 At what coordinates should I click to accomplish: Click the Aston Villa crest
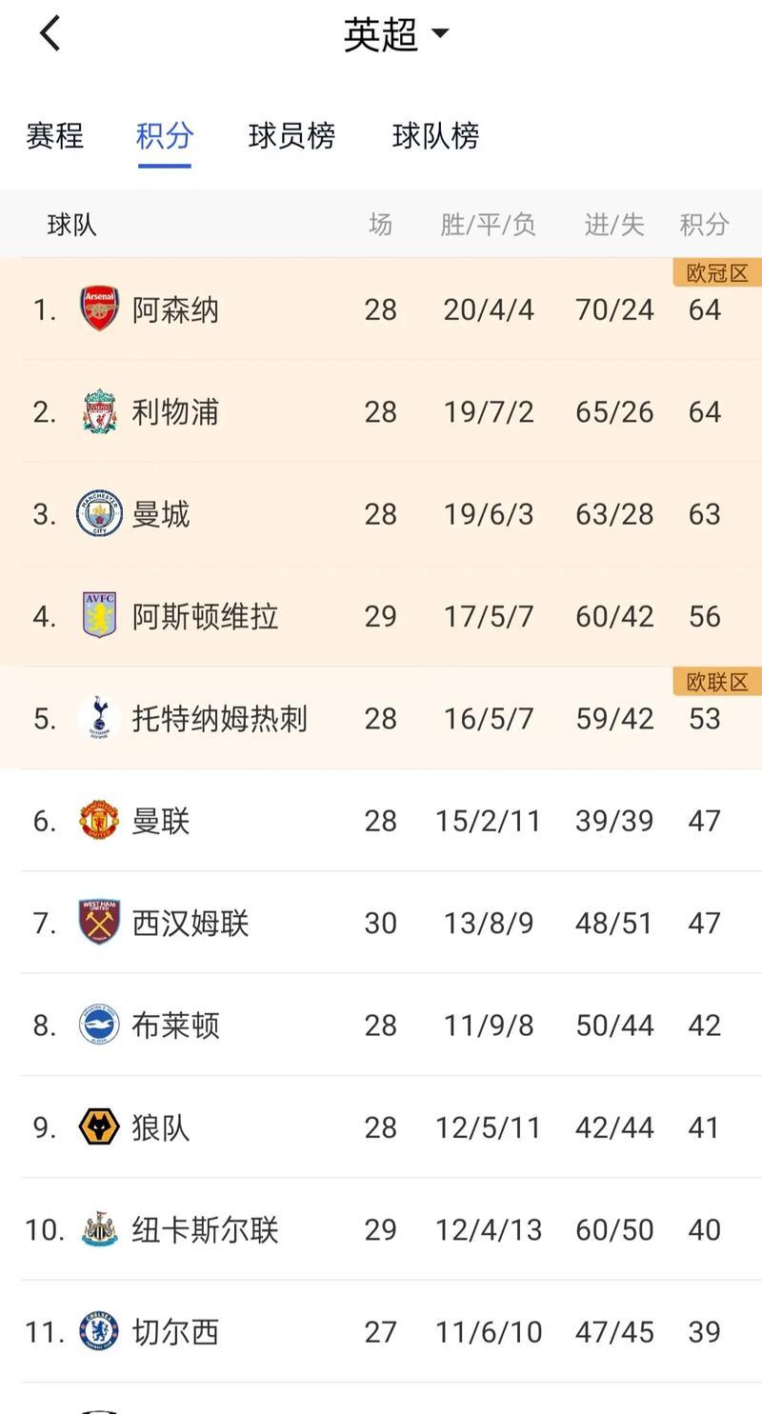click(100, 616)
